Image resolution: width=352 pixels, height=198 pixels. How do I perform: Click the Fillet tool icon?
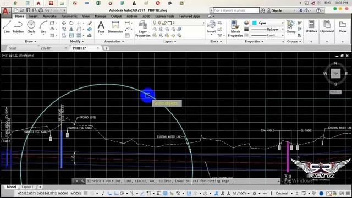point(79,29)
